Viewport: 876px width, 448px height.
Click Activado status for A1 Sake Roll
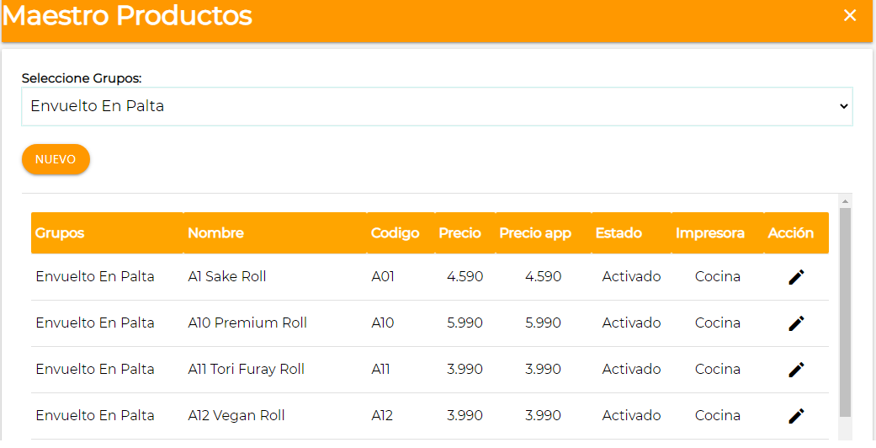[x=631, y=277]
